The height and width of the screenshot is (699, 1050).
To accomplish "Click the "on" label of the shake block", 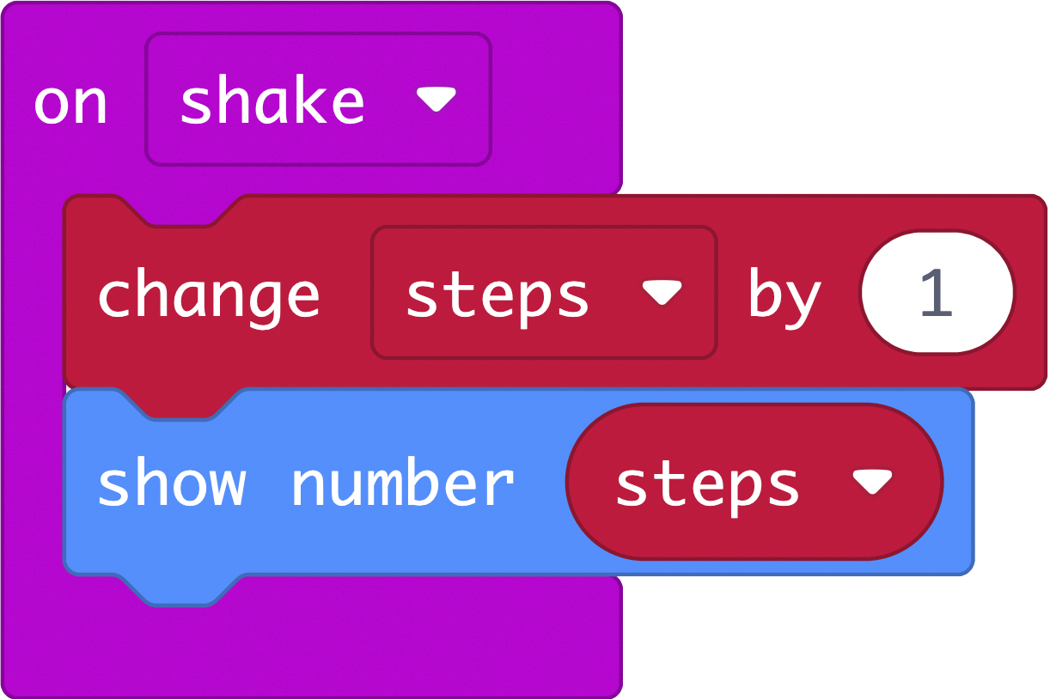I will pos(70,103).
